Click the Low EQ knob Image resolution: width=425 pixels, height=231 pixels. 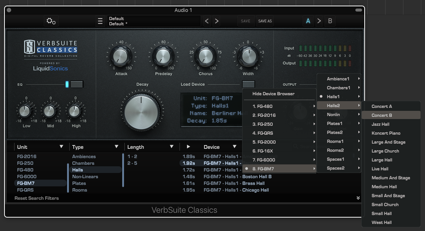[25, 111]
